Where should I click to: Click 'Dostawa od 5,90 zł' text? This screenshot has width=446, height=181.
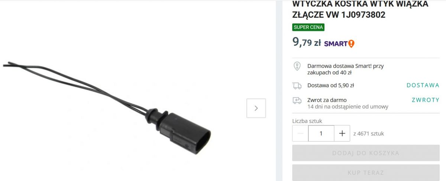click(x=330, y=85)
